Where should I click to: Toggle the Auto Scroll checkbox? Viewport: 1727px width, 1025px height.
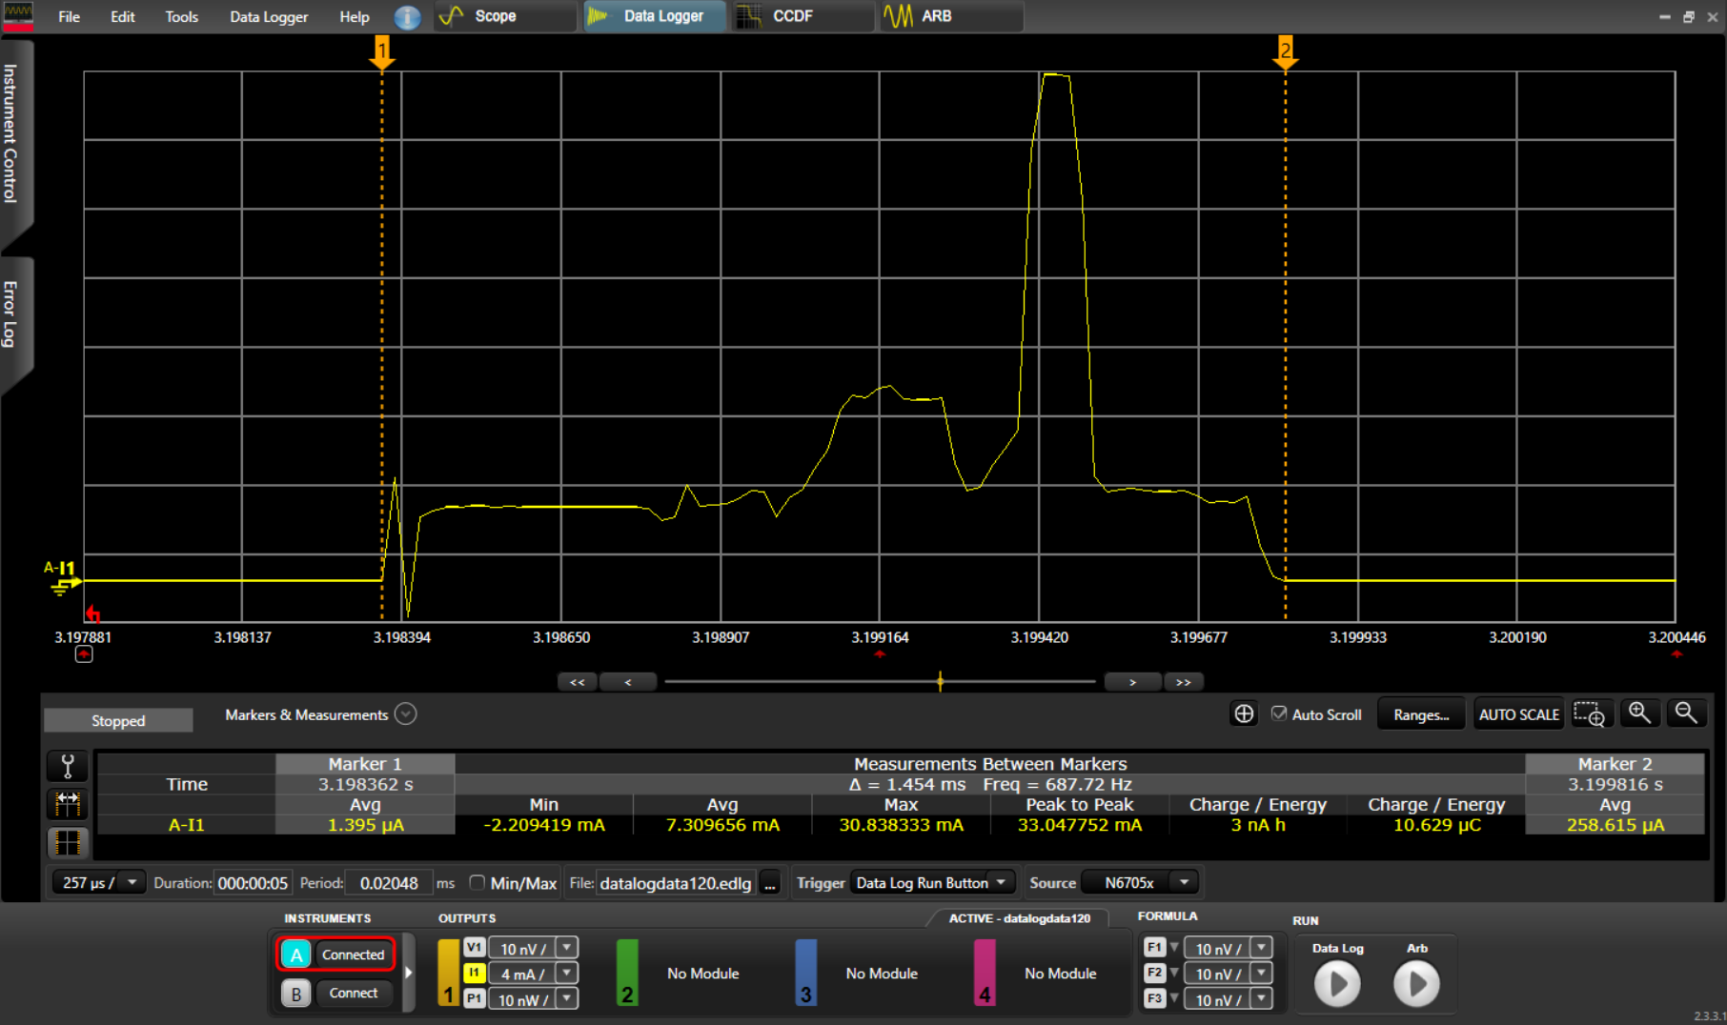[1279, 713]
